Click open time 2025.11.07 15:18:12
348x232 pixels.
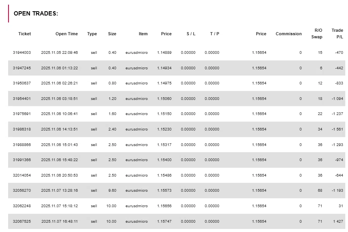pos(60,206)
